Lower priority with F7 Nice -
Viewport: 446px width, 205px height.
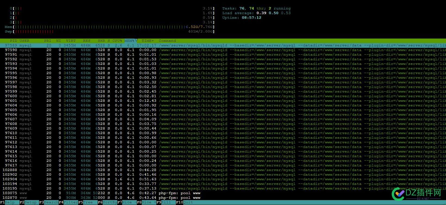pyautogui.click(x=127, y=202)
